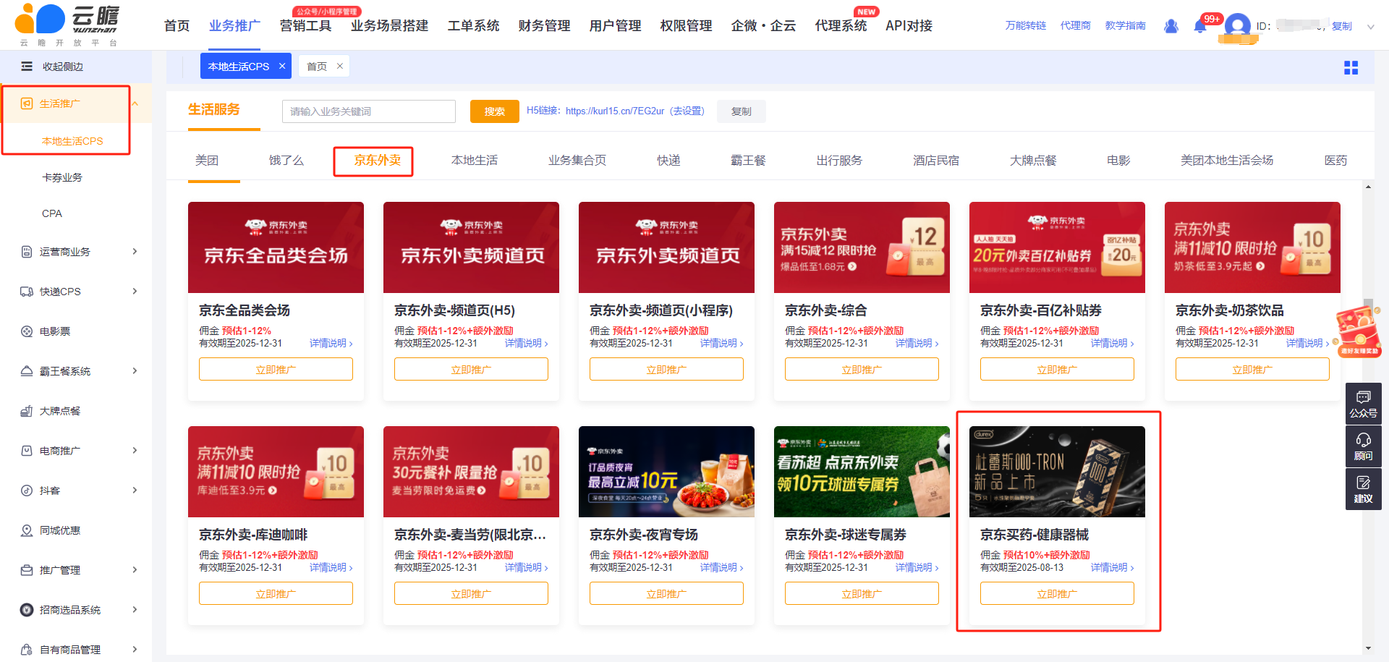
Task: Click the 公众号 floating button
Action: [x=1363, y=404]
